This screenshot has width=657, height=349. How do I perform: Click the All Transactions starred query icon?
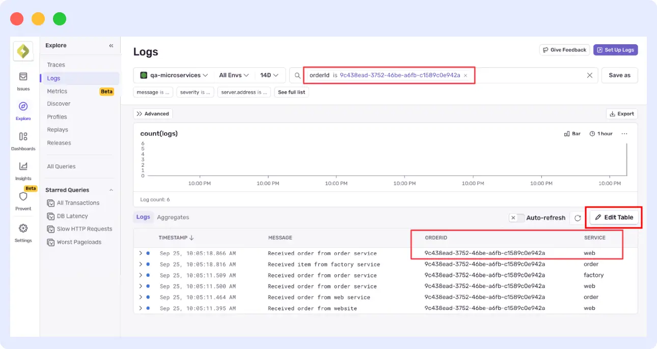point(50,203)
